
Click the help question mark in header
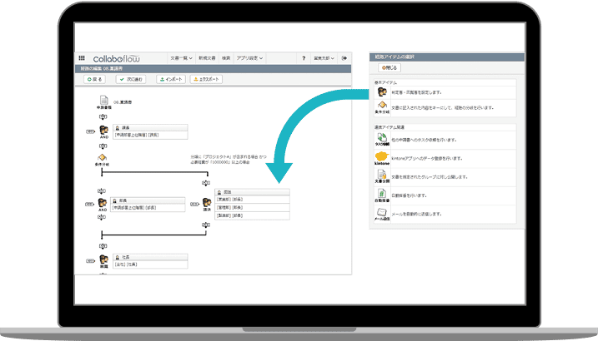point(303,58)
